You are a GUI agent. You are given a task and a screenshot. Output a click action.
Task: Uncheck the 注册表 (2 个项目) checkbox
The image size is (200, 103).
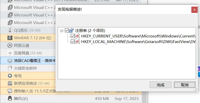click(67, 30)
